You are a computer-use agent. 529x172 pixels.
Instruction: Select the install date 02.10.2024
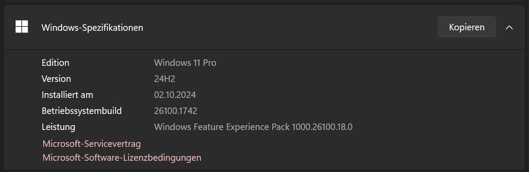pos(175,95)
